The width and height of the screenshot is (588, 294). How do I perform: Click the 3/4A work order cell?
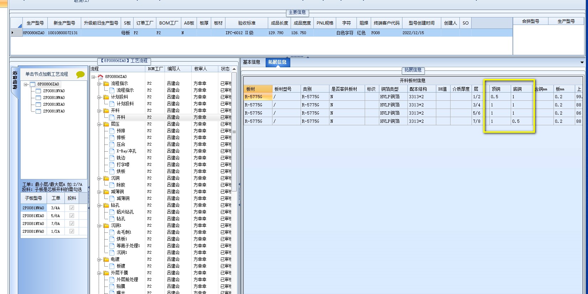(56, 208)
